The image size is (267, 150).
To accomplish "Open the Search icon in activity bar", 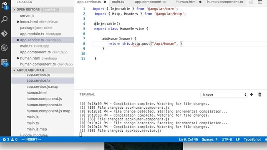I will [x=4, y=19].
